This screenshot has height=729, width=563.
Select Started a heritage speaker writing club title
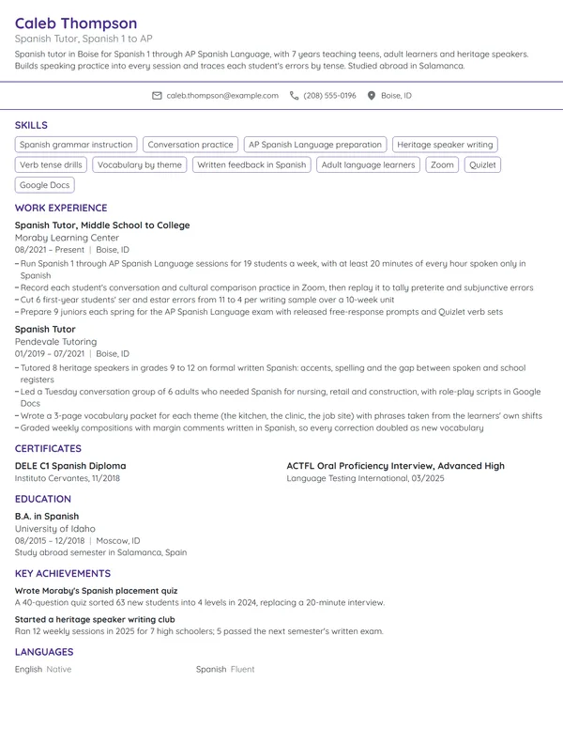[95, 620]
